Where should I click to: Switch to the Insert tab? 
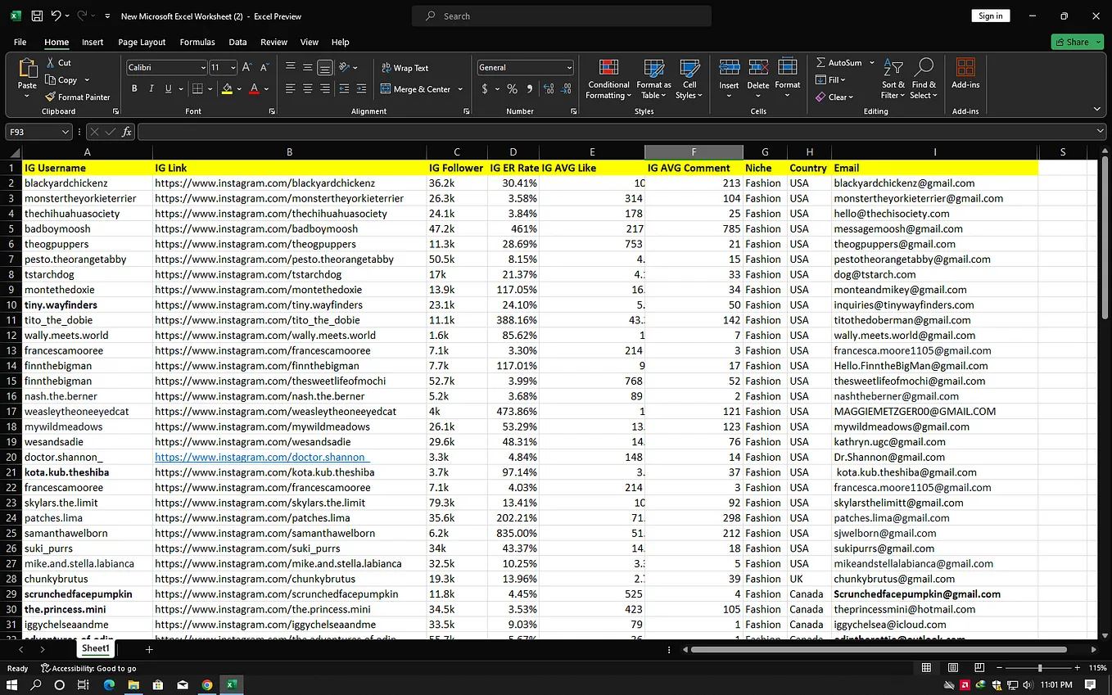pyautogui.click(x=93, y=42)
